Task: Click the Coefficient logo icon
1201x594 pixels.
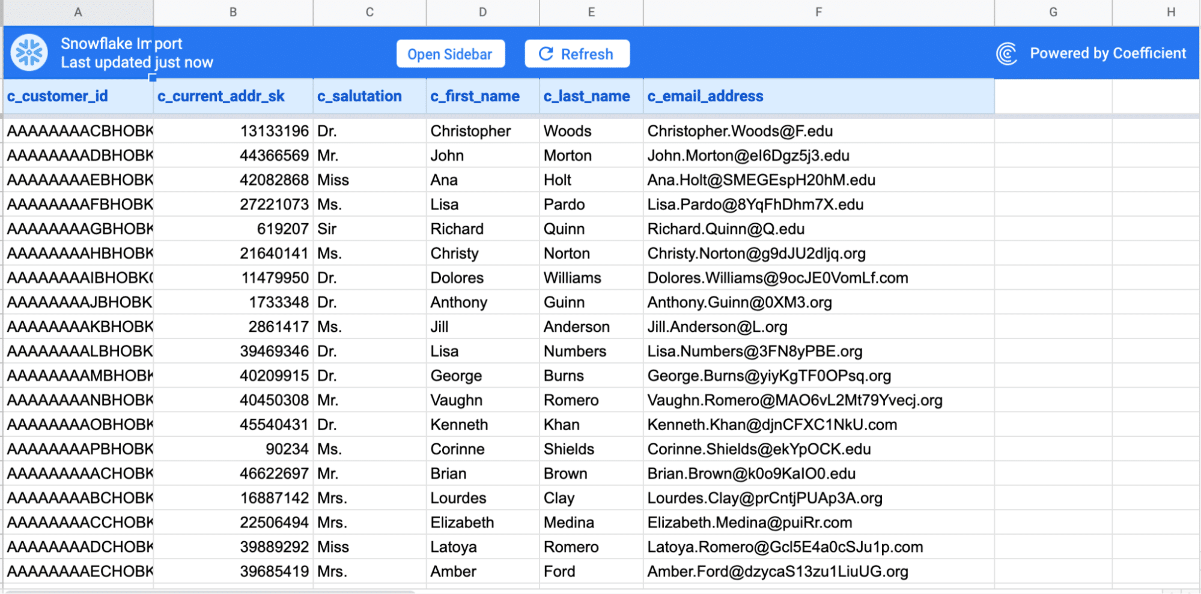Action: [x=1006, y=53]
